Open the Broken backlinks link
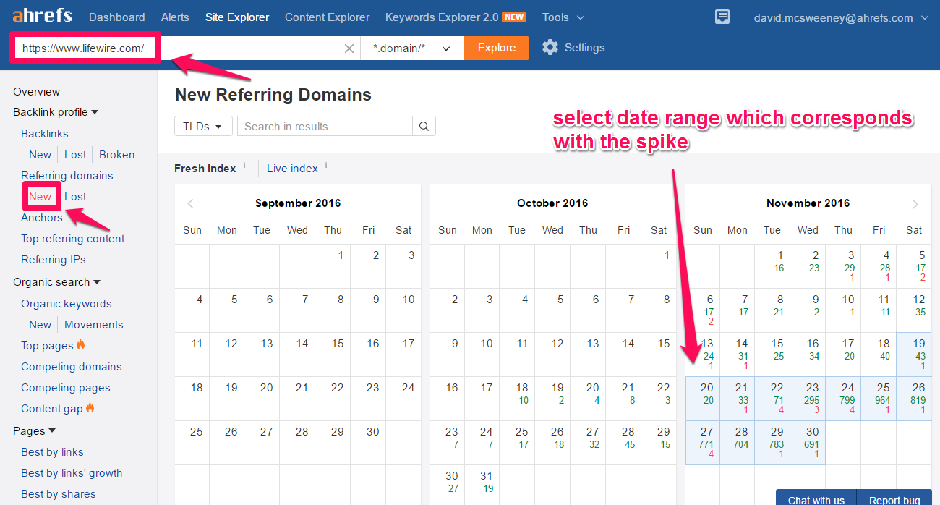The image size is (940, 505). click(116, 155)
